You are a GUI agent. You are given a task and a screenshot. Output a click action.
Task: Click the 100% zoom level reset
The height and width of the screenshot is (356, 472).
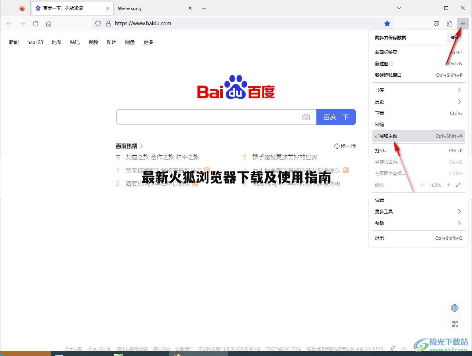click(435, 185)
